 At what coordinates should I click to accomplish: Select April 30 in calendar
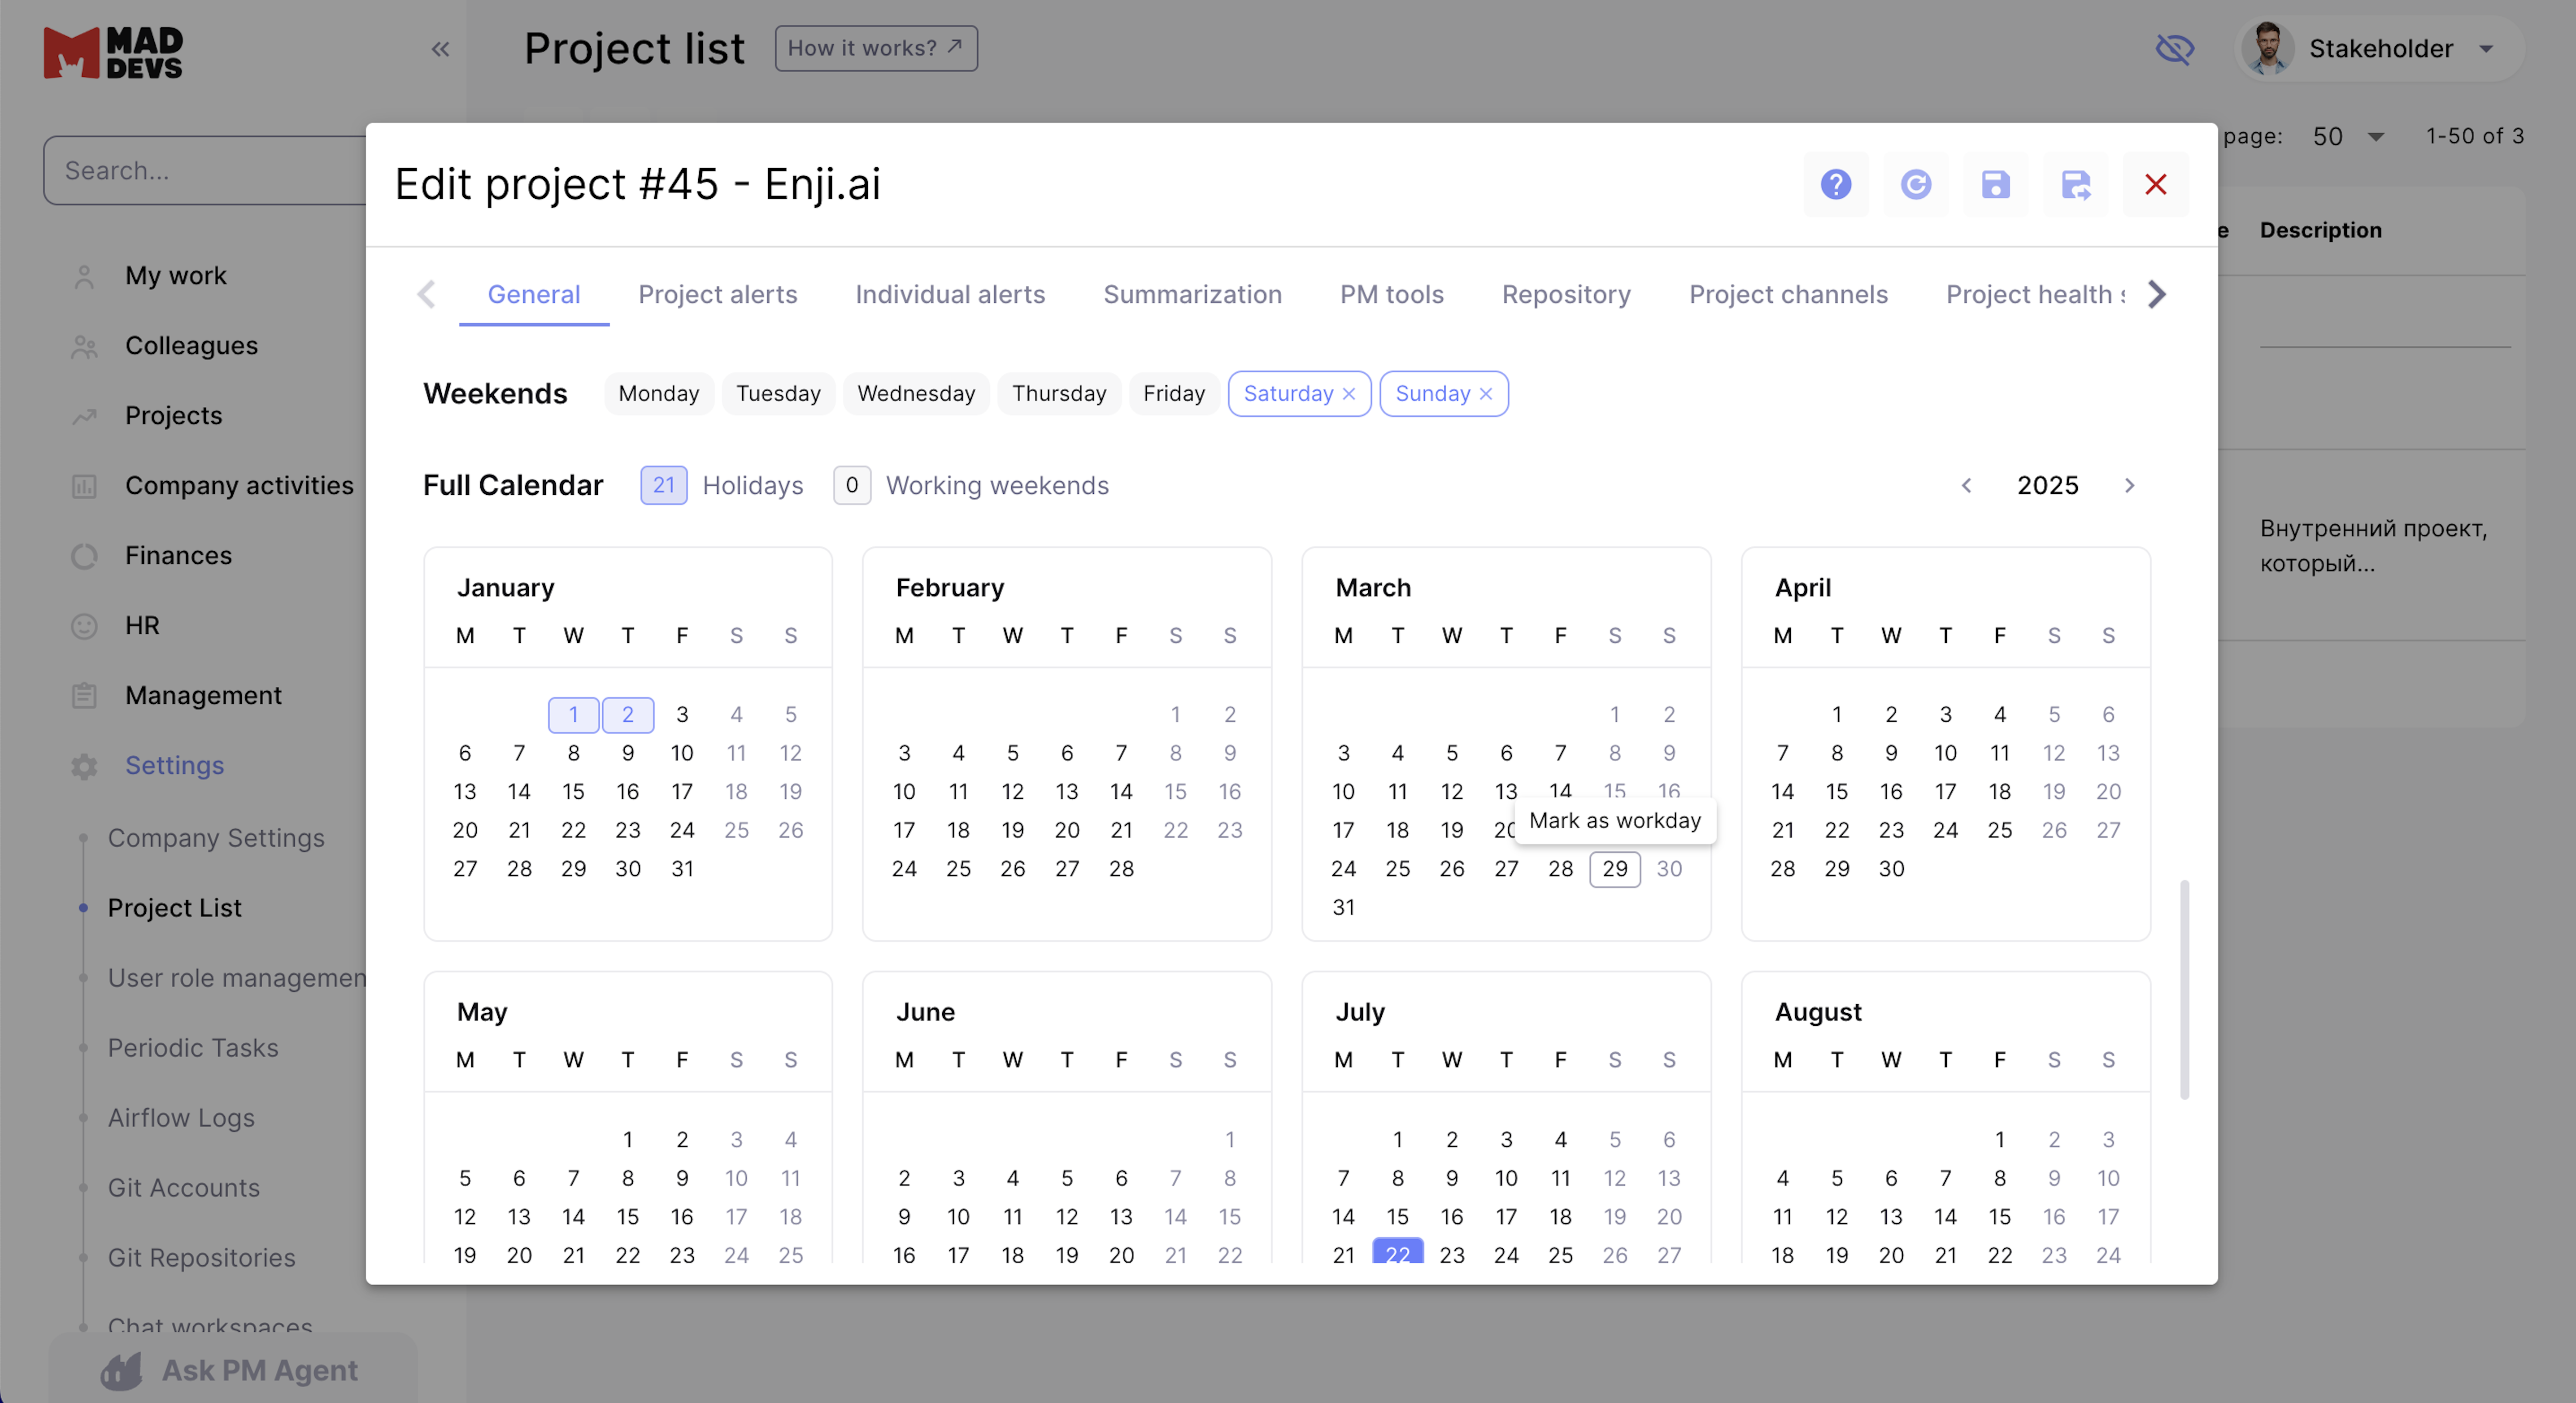pyautogui.click(x=1891, y=869)
